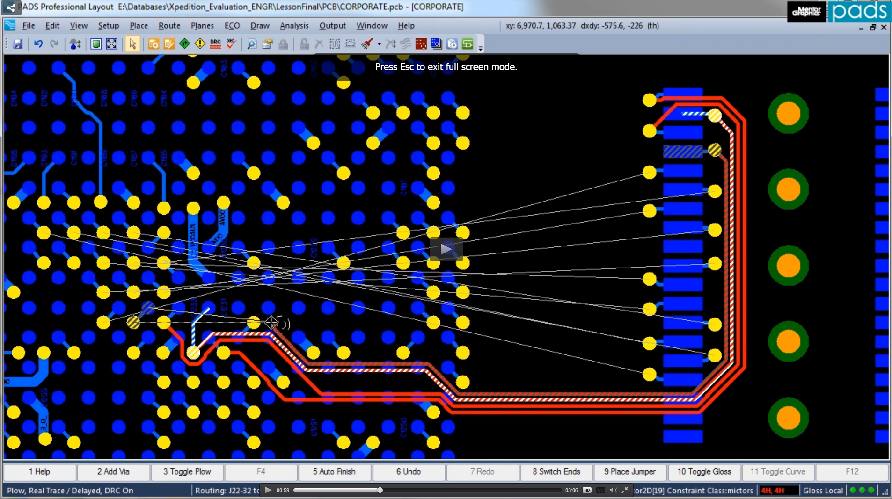The height and width of the screenshot is (499, 892).
Task: Open the Route menu
Action: [169, 26]
